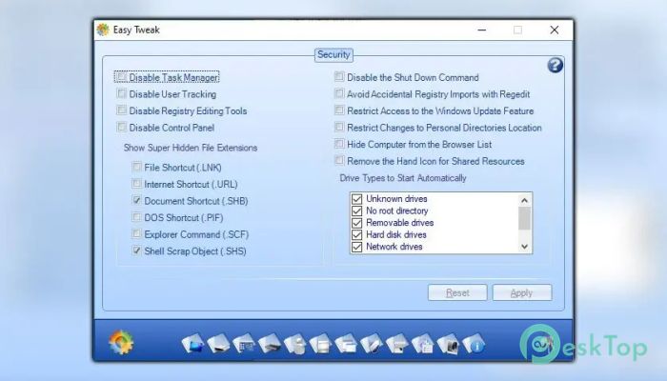Tick the Disable Control Panel checkbox

pos(122,127)
